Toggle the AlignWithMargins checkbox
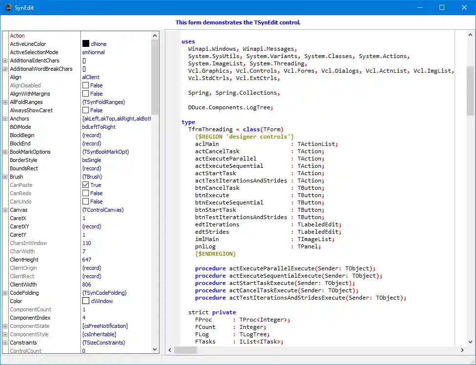 (x=85, y=94)
